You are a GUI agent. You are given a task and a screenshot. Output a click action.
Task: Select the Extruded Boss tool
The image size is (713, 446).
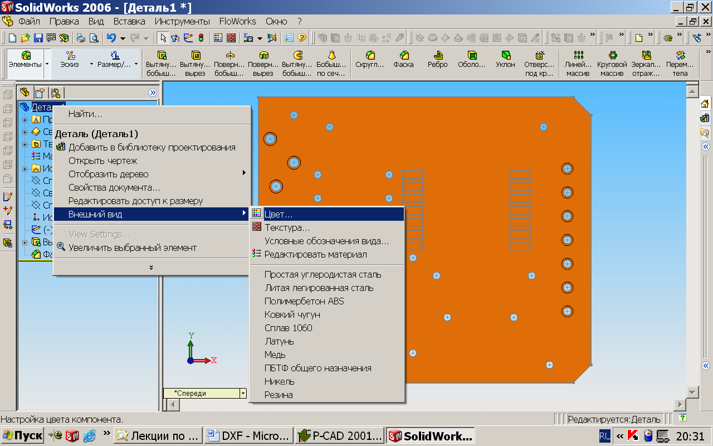(162, 63)
